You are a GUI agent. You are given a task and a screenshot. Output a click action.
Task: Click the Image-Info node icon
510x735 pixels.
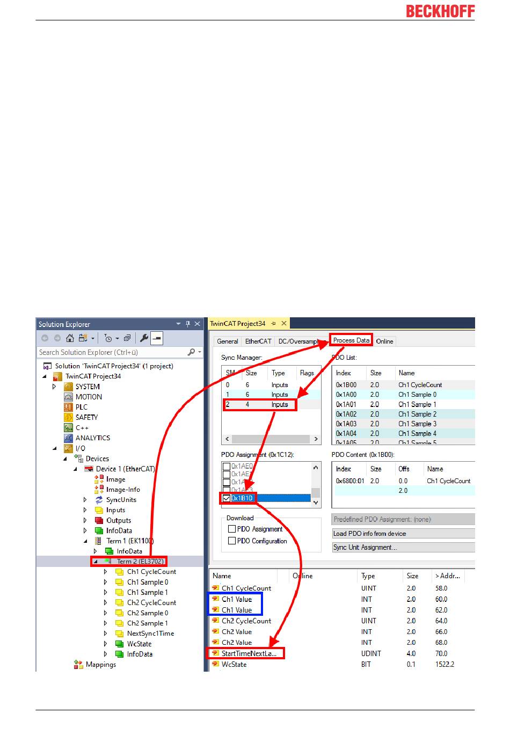(99, 490)
